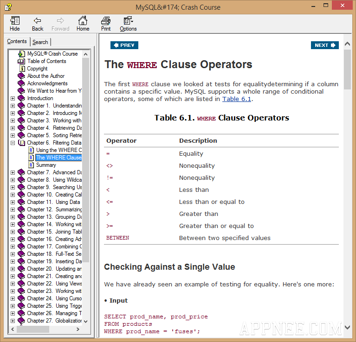Open Chapter 19 Inserting Data entry
Screen dimensions: 356x342
pos(54,261)
